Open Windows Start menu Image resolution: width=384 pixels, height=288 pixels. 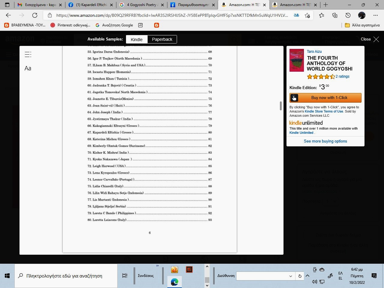point(7,276)
